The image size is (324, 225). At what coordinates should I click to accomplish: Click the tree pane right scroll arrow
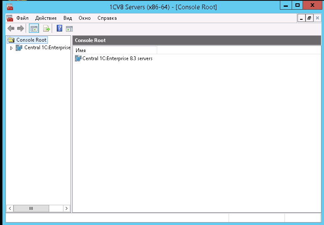[x=66, y=208]
